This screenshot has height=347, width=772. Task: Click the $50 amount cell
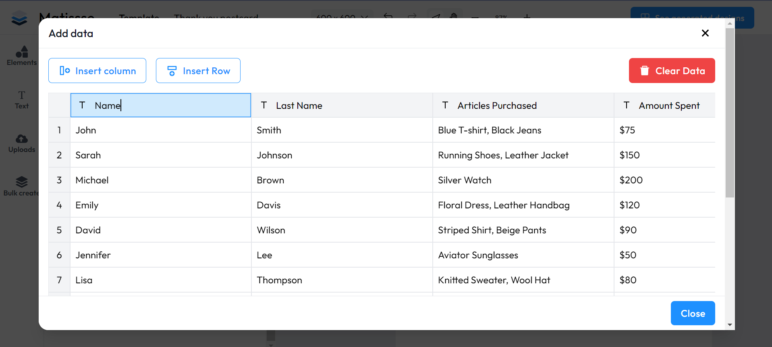click(x=665, y=255)
